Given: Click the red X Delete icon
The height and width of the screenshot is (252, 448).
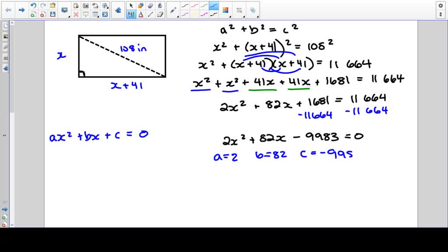Looking at the screenshot, I should (76, 14).
